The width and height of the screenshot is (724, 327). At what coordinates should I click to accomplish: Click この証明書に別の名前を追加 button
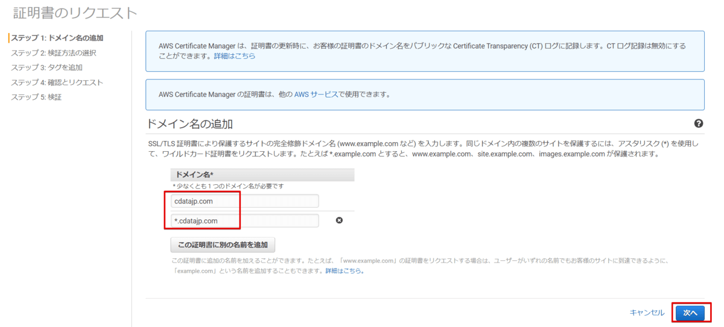coord(223,245)
